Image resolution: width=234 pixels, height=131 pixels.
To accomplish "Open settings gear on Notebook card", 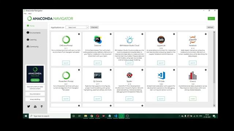I will click(x=205, y=34).
